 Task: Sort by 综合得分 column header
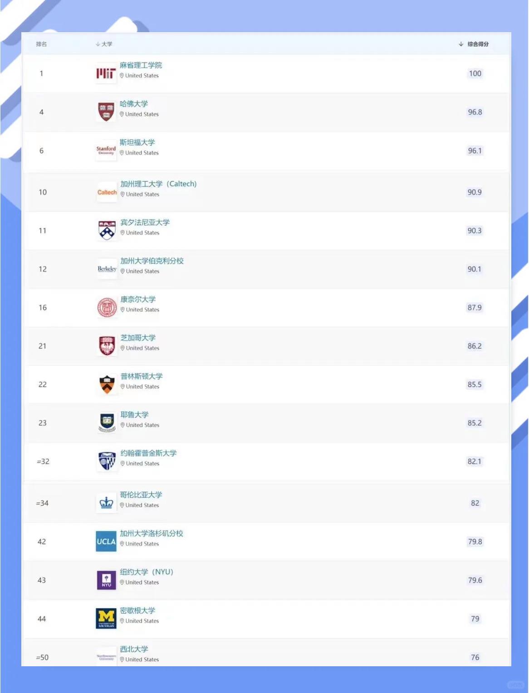[474, 44]
